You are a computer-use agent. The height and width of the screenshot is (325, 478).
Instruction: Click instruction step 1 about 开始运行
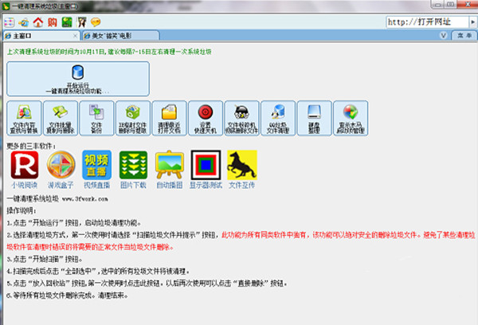tap(74, 223)
